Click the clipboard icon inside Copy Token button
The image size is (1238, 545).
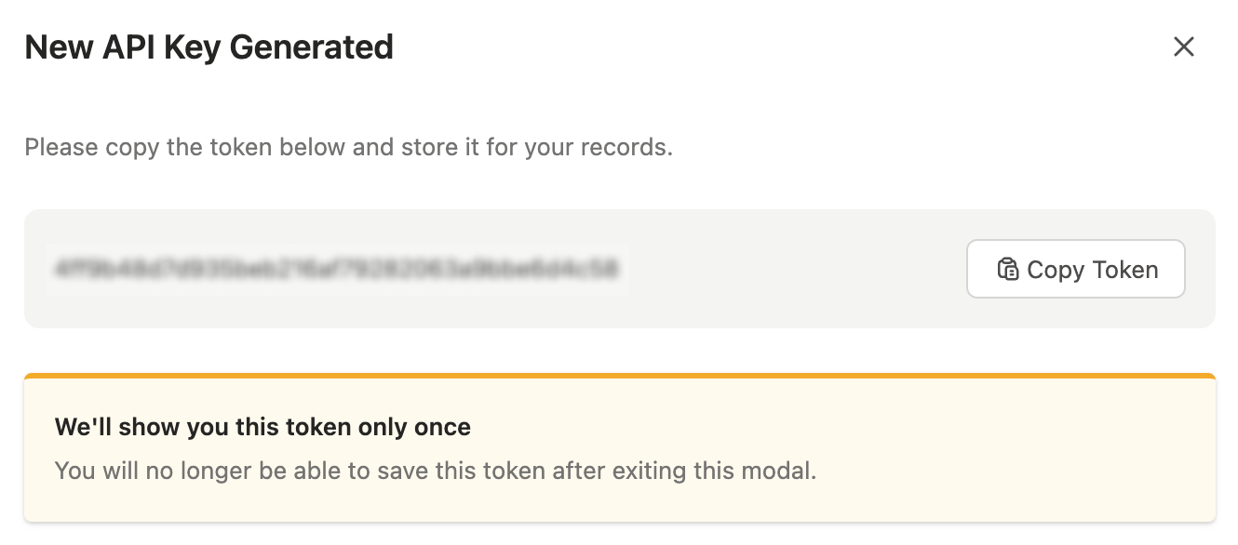point(1008,269)
